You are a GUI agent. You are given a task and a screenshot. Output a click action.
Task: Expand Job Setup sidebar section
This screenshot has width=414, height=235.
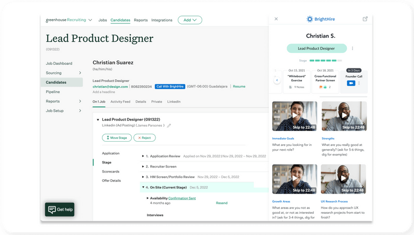(x=80, y=111)
